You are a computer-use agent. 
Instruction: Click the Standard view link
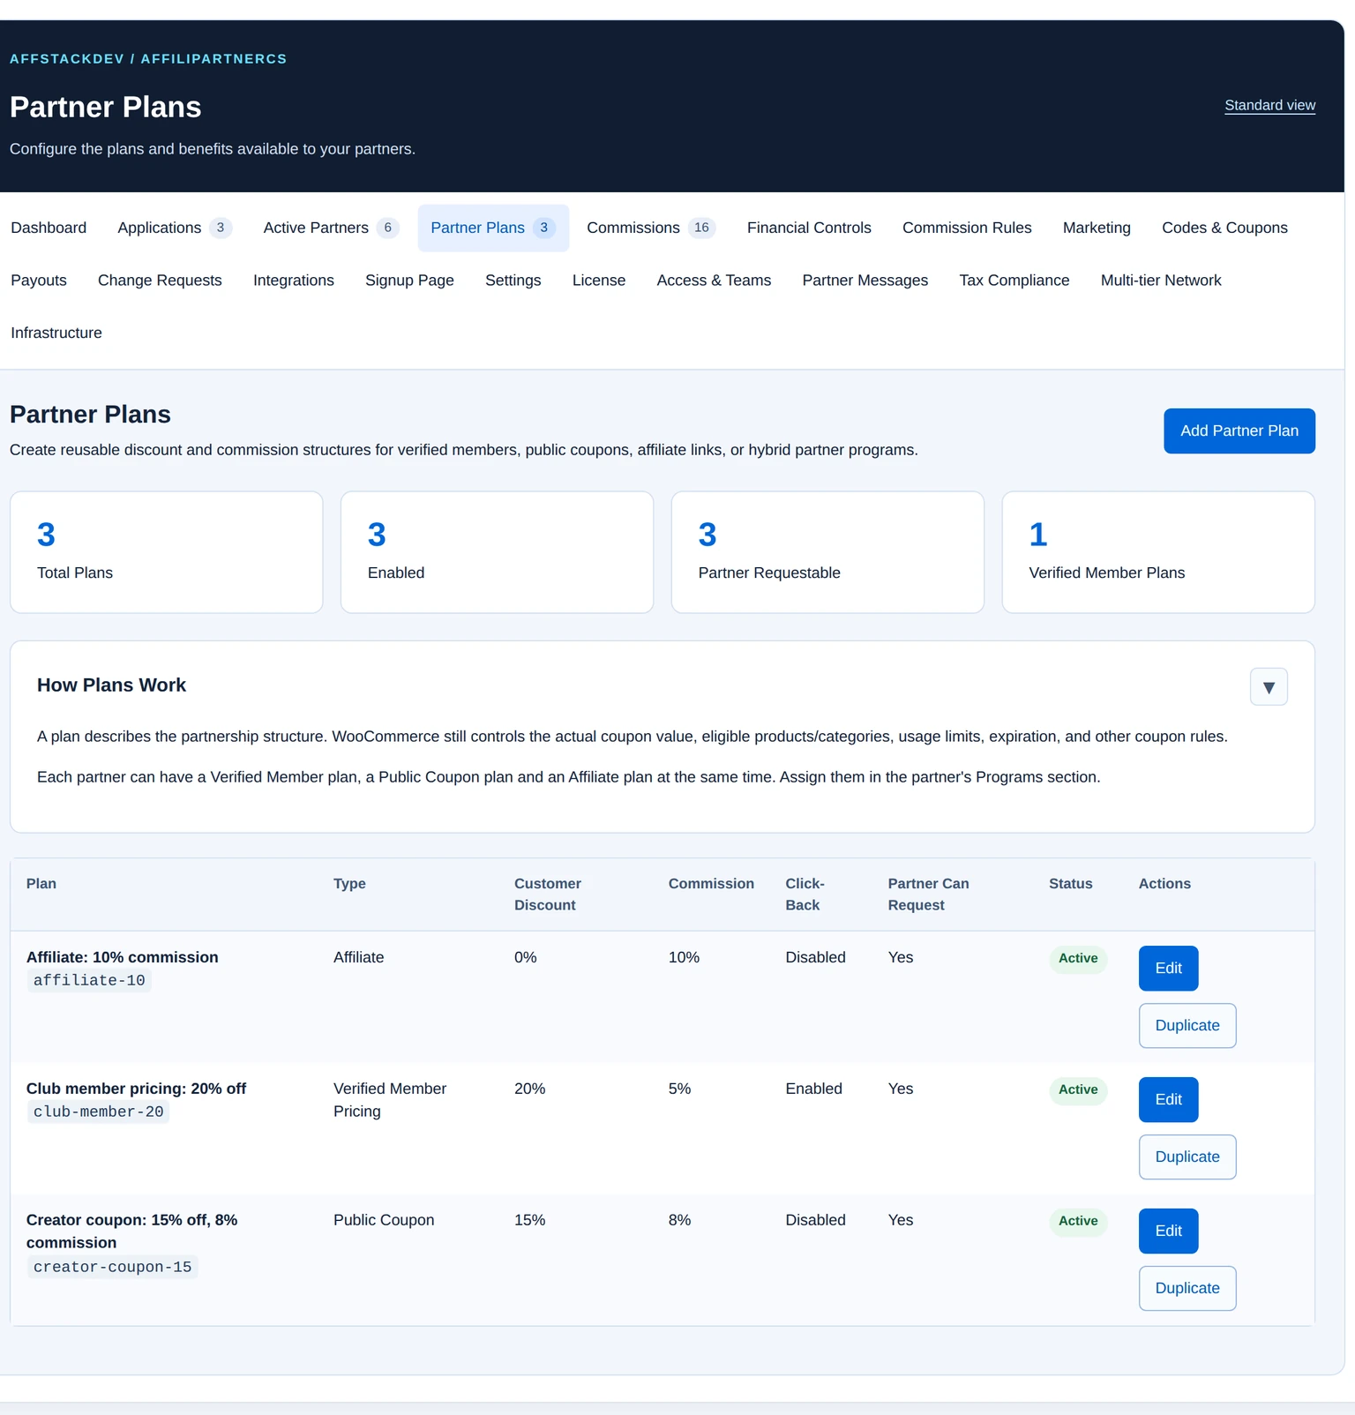pyautogui.click(x=1269, y=105)
